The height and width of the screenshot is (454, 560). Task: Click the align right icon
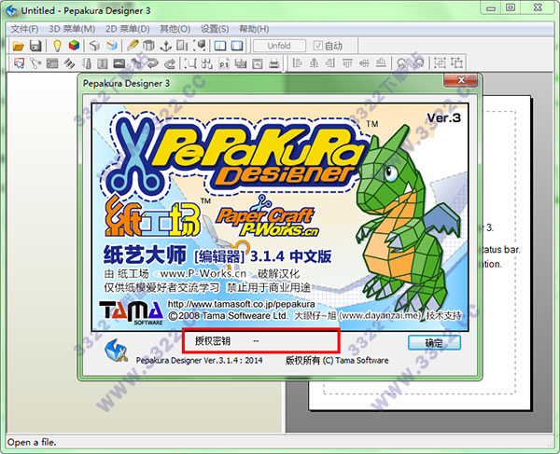pos(330,63)
